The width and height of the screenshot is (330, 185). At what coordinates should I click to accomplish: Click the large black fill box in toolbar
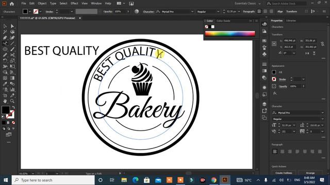(6, 109)
